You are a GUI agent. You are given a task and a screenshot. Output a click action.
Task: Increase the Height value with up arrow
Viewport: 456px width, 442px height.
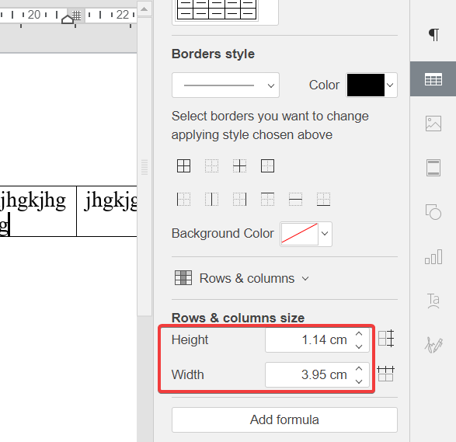[x=359, y=333]
